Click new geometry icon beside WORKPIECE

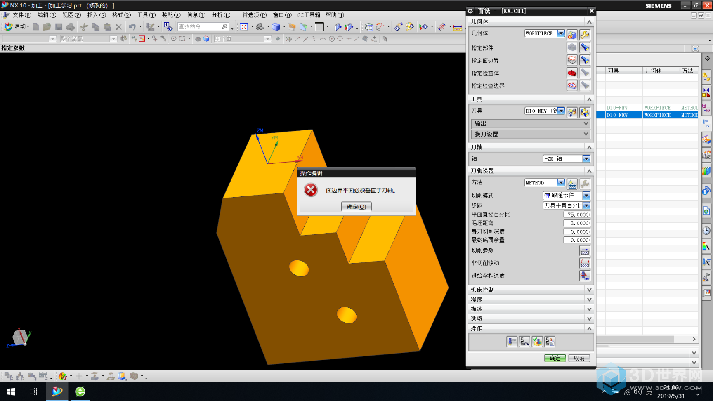[x=572, y=35]
